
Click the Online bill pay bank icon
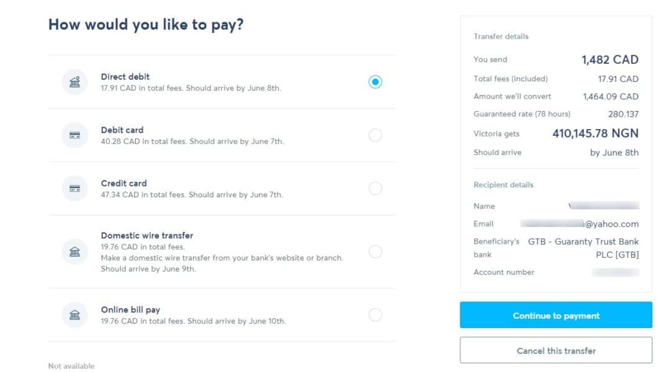pyautogui.click(x=75, y=315)
